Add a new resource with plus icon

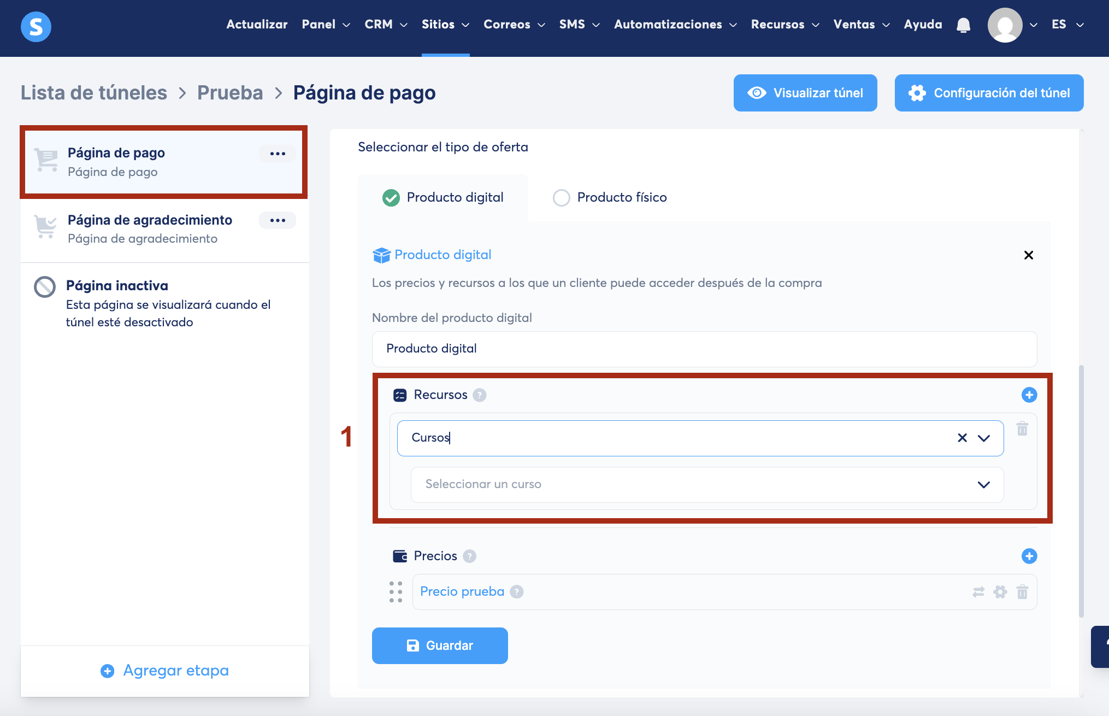[1029, 395]
